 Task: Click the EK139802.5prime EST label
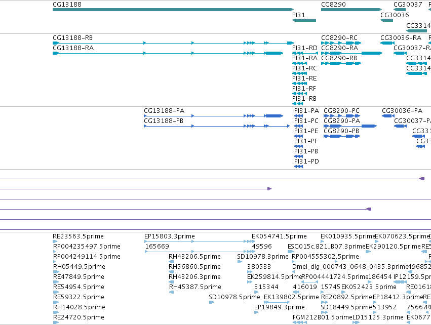pos(291,297)
